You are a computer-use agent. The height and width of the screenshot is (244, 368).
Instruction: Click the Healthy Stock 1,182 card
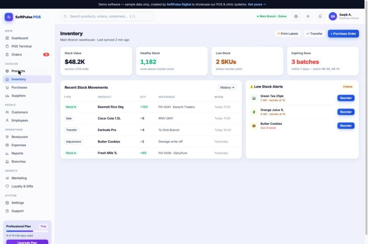(x=171, y=61)
